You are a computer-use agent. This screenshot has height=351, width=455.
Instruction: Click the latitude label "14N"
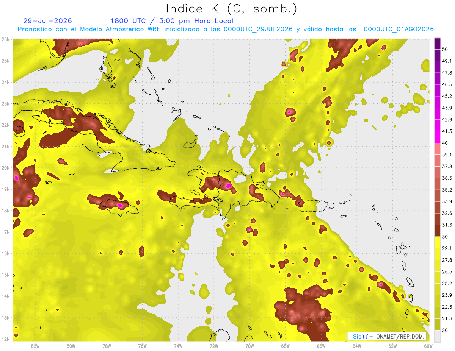5,296
